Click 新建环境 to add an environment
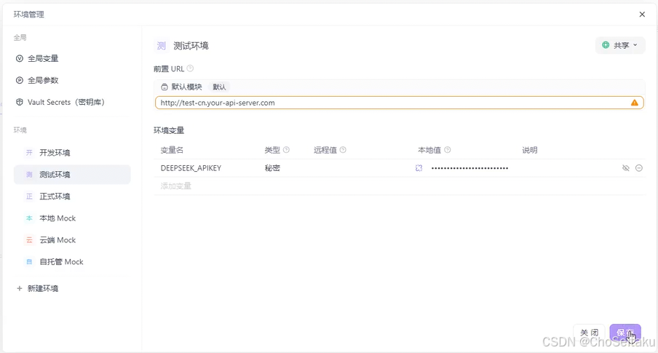Viewport: 658px width, 353px height. pos(43,289)
